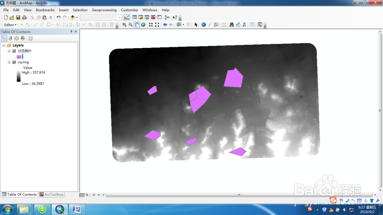Open the File menu
This screenshot has width=383, height=215.
pyautogui.click(x=6, y=10)
